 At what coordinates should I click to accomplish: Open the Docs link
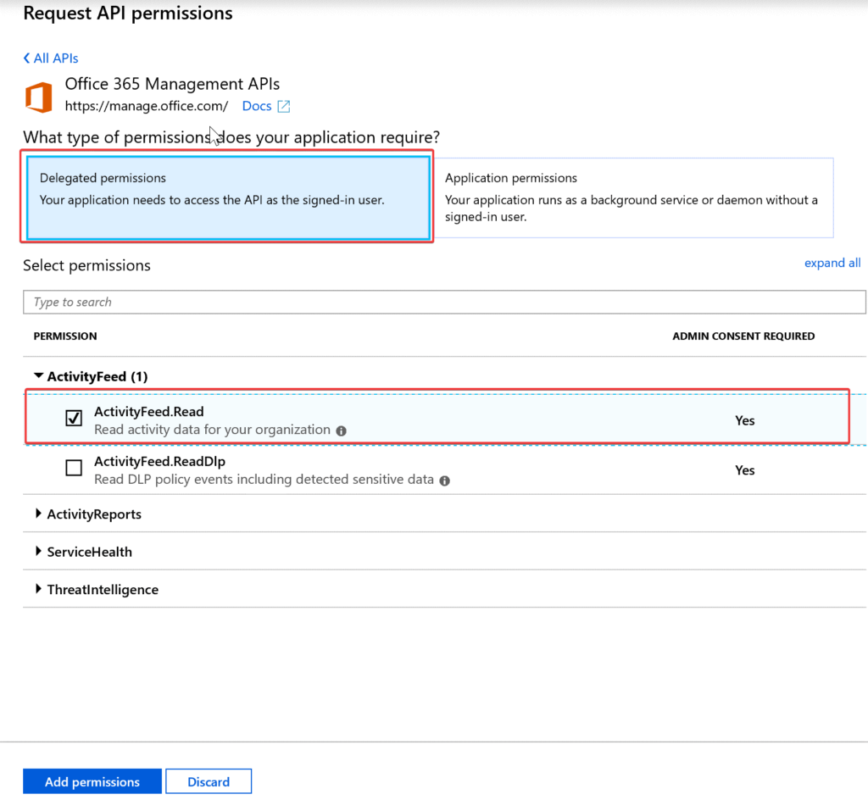[257, 105]
